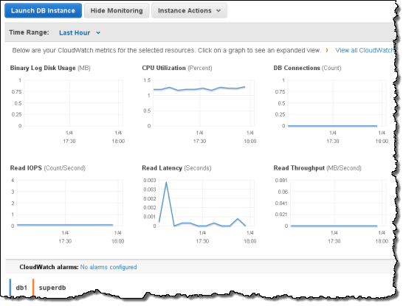The width and height of the screenshot is (406, 306).
Task: Click the Read Latency title
Action: (x=162, y=168)
